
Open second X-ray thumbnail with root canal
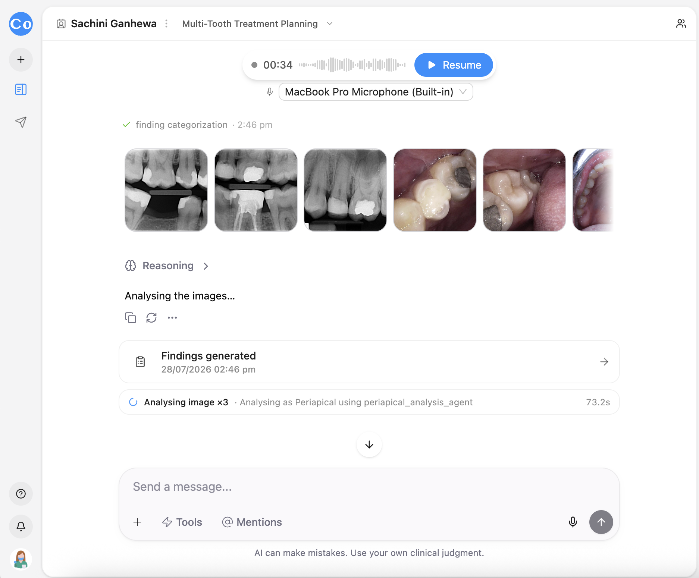click(256, 190)
